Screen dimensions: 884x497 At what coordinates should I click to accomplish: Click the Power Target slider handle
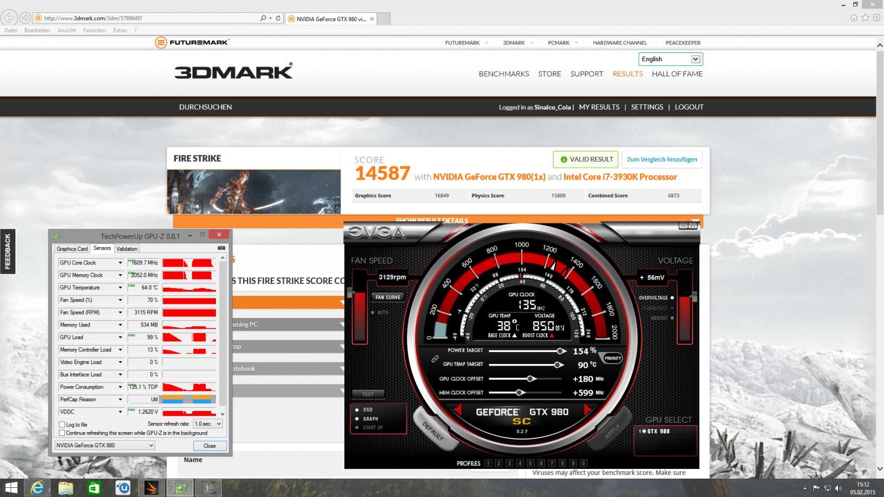click(561, 351)
